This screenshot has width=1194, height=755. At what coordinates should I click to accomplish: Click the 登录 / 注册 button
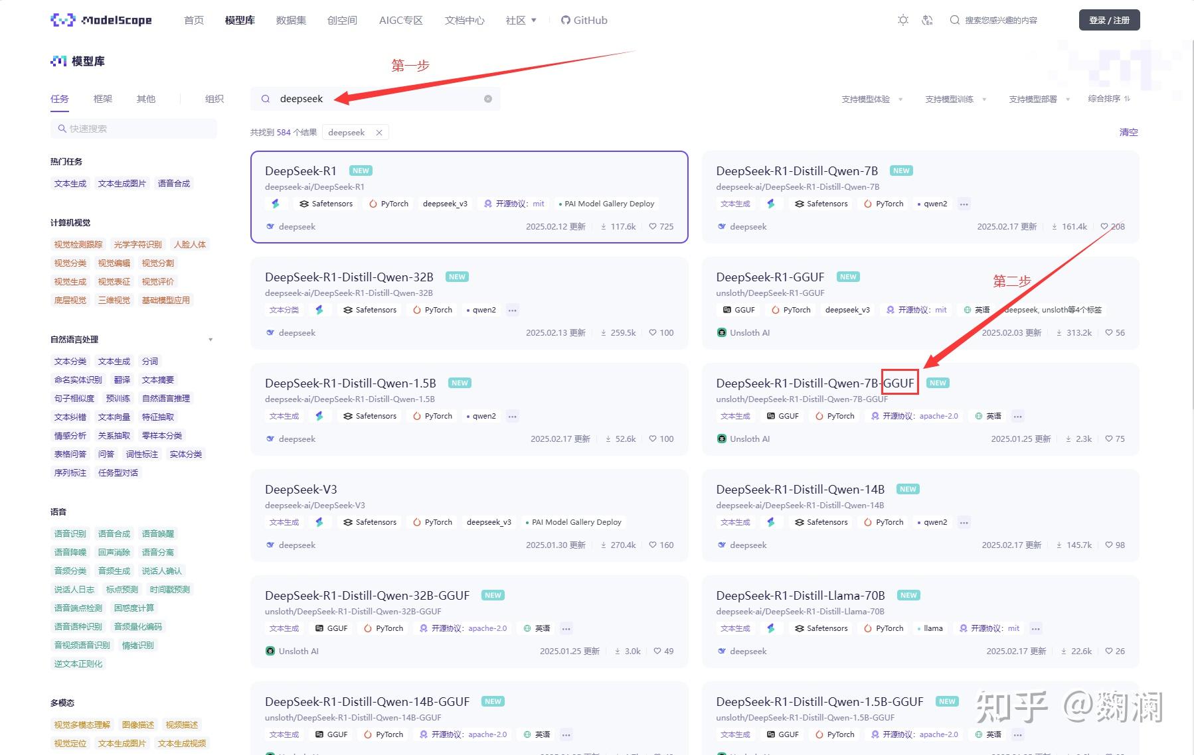1110,20
